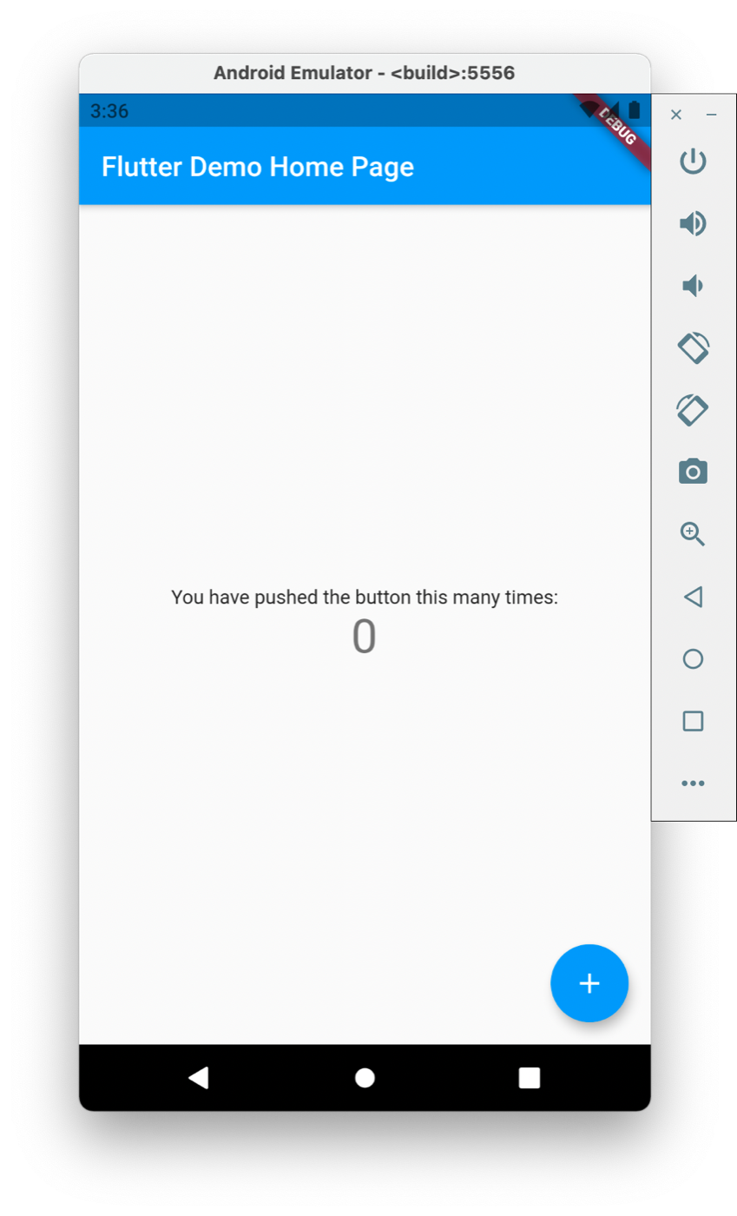Click the sidebar home circle icon

click(x=693, y=659)
